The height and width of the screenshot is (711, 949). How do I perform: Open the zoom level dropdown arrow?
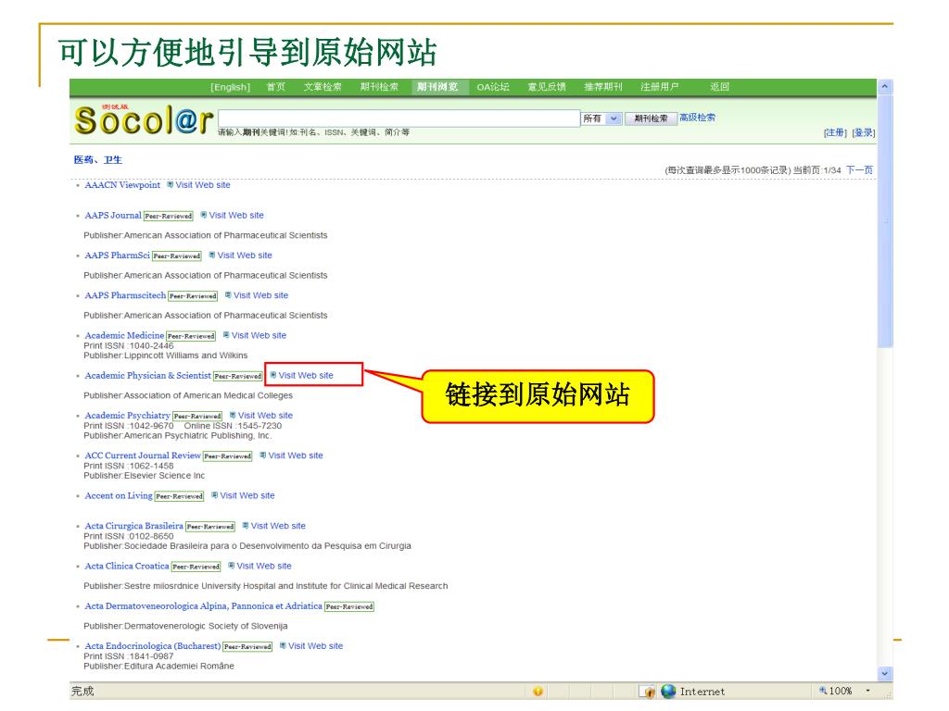(x=867, y=691)
